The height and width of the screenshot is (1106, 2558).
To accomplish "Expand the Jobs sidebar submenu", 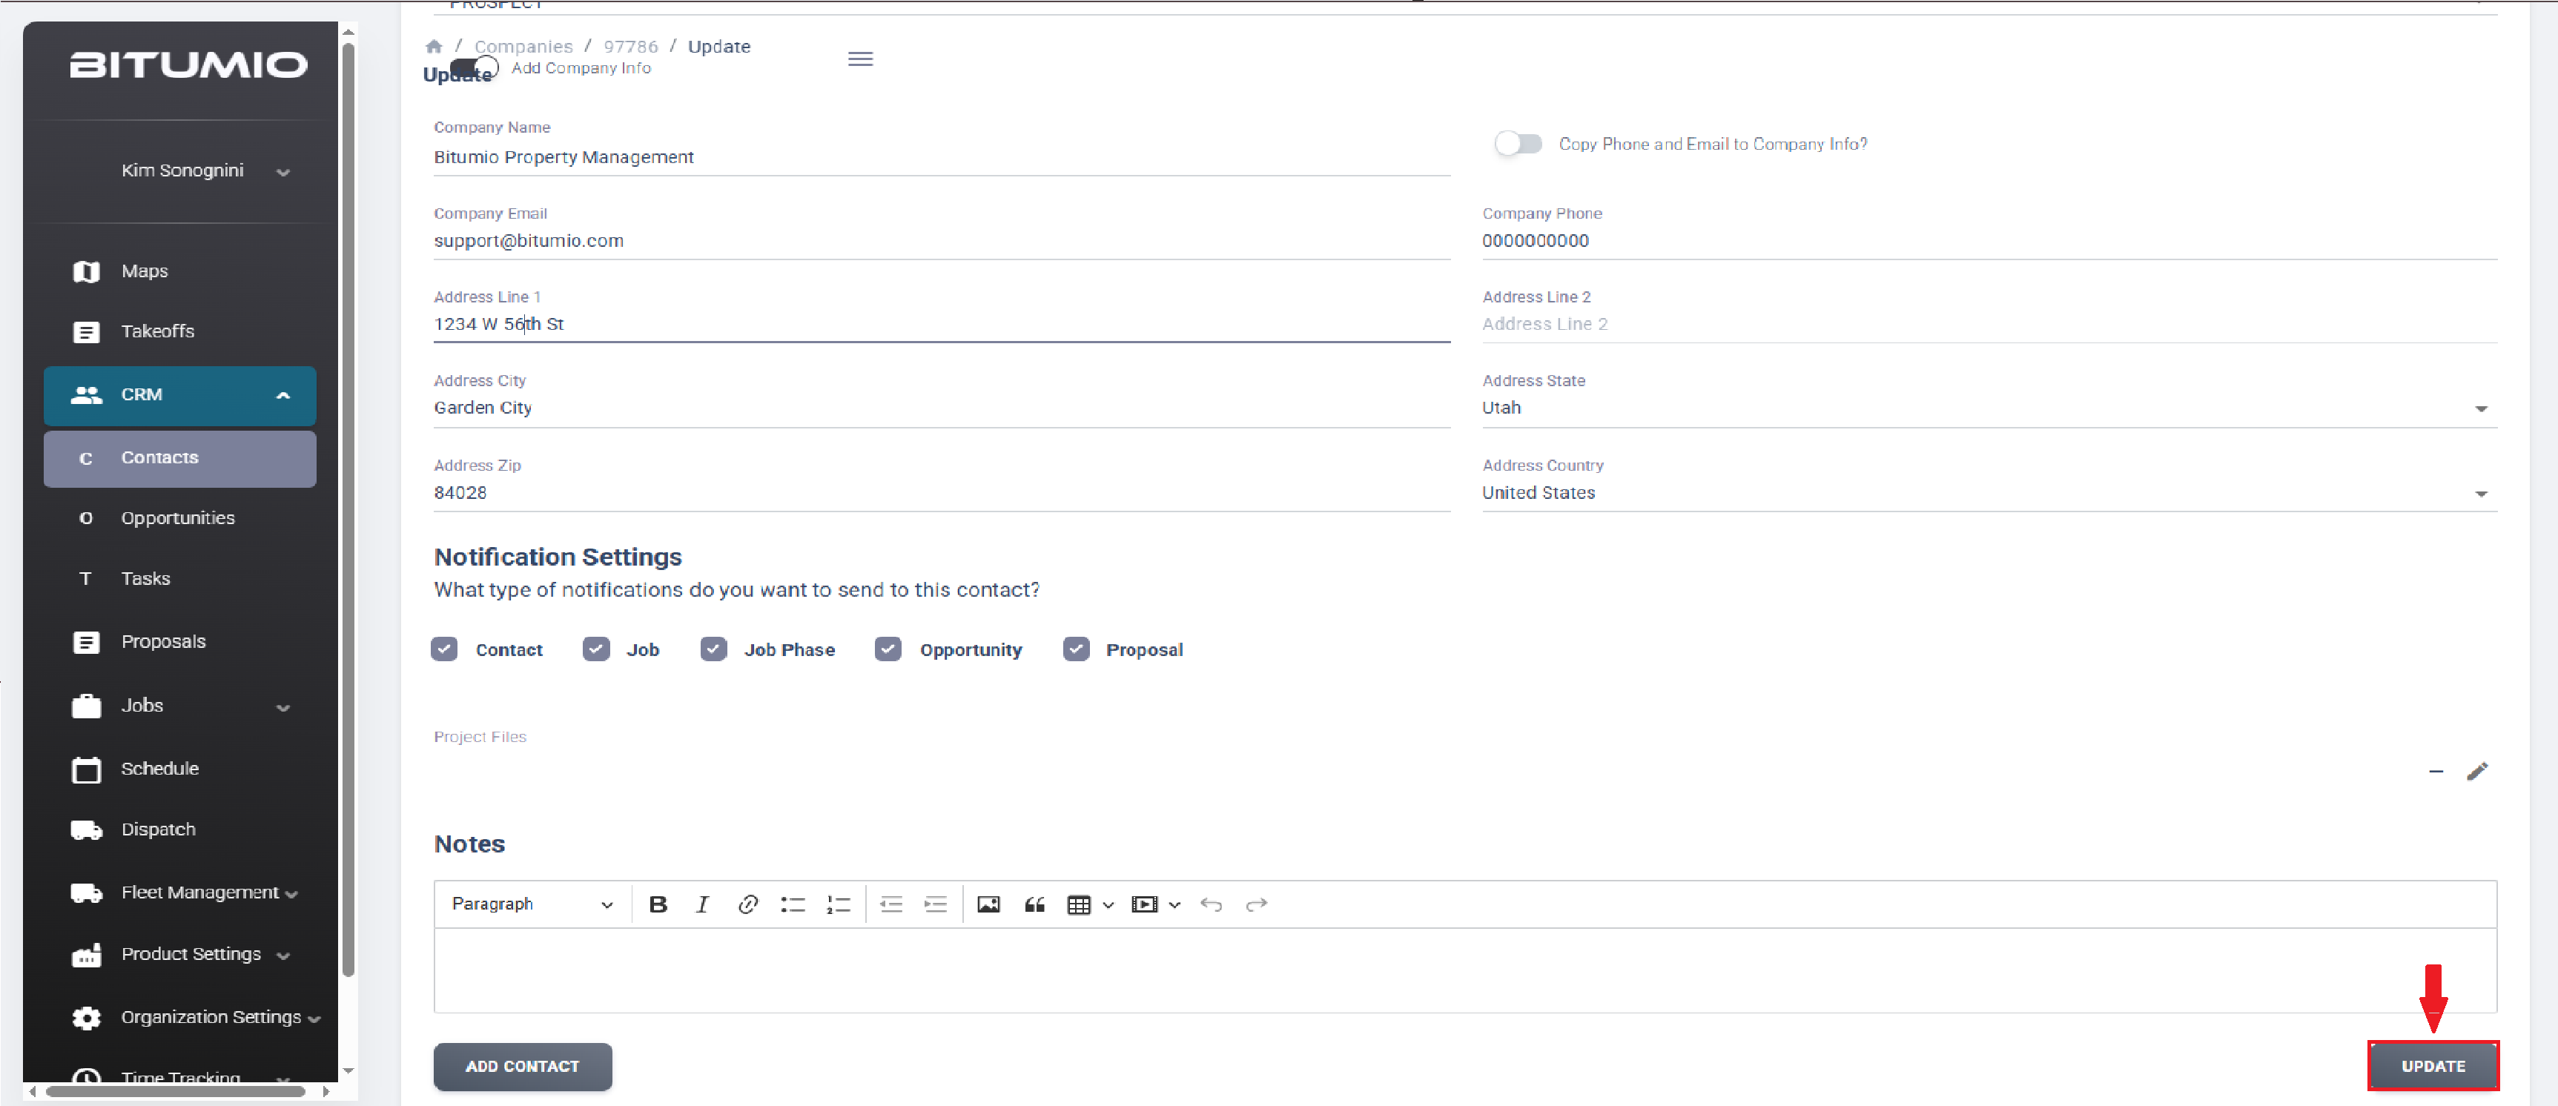I will click(283, 708).
